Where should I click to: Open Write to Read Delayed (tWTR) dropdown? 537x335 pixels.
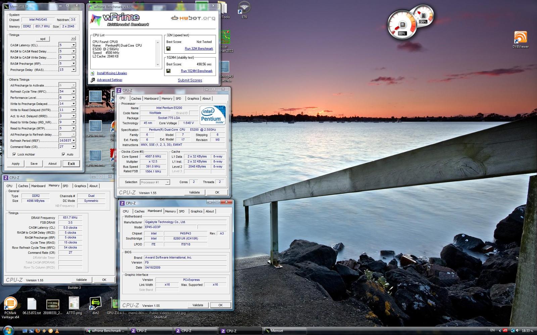[74, 110]
